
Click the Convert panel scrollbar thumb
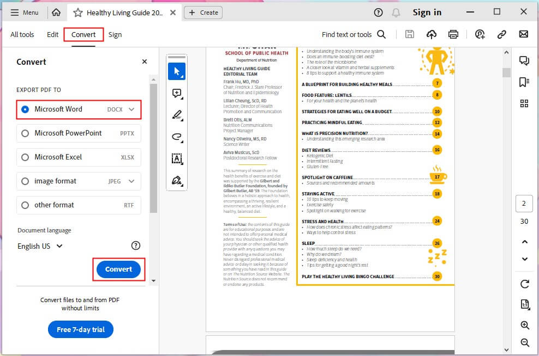point(154,148)
